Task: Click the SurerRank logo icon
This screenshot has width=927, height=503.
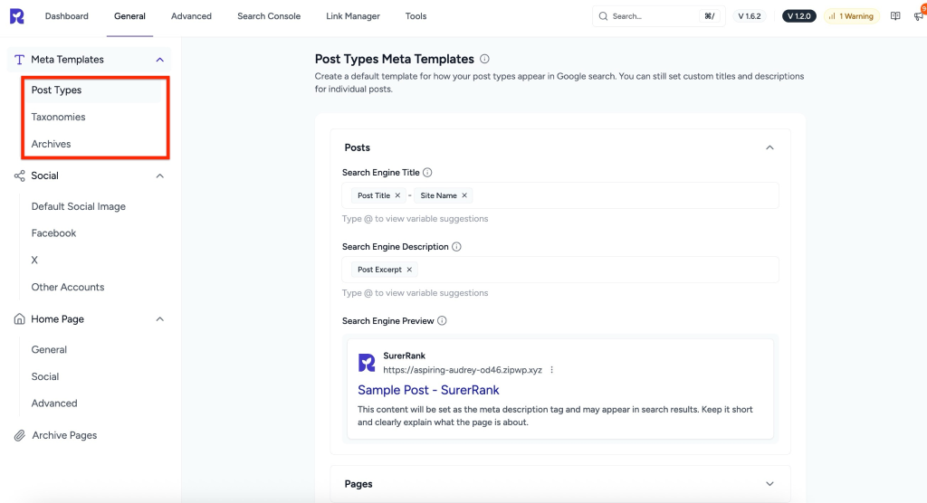Action: [17, 16]
